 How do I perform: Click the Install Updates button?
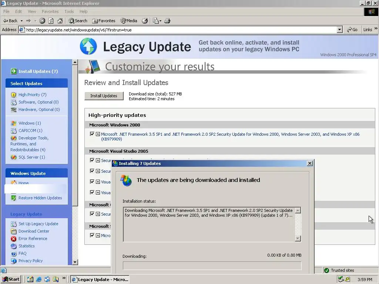coord(104,96)
